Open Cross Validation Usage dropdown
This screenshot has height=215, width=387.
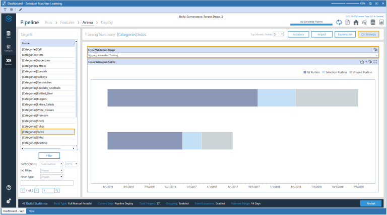pos(233,55)
